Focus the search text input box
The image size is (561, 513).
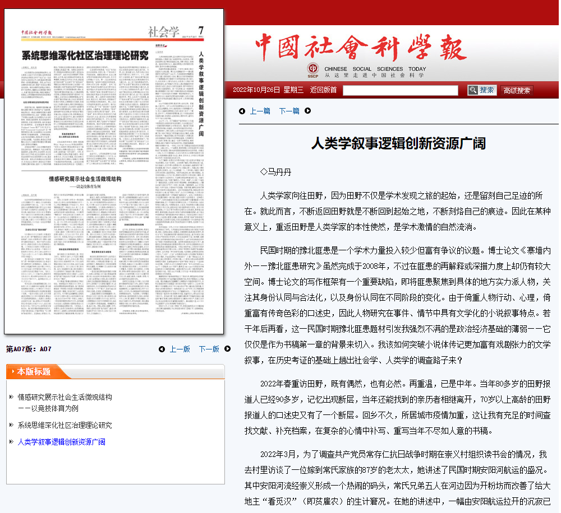pos(400,90)
